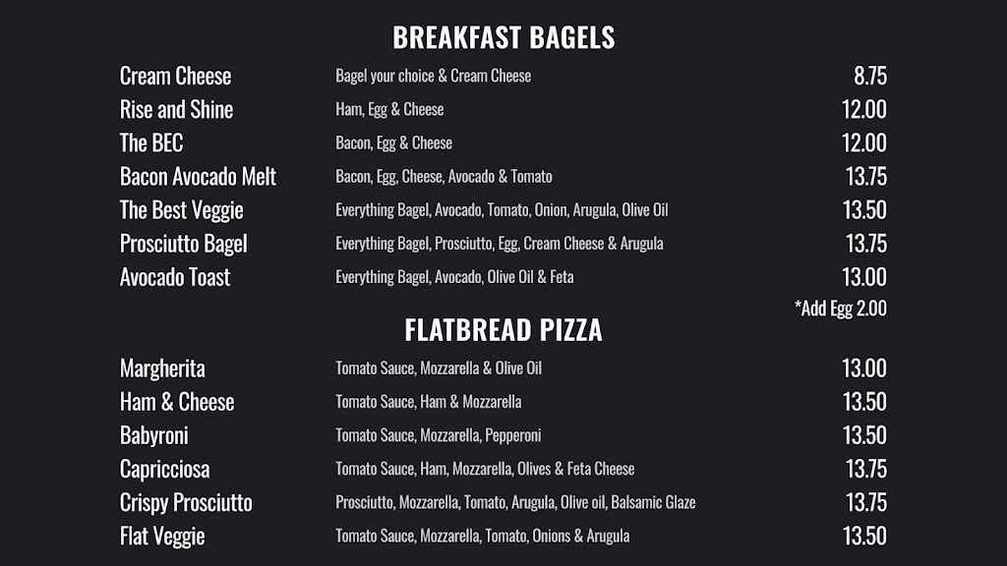This screenshot has width=1007, height=566.
Task: Select The Best Veggie bagel
Action: coord(181,210)
